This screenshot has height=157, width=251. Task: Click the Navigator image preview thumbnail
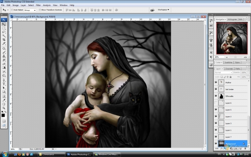232,38
